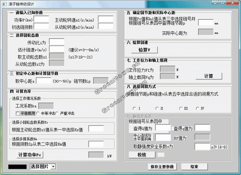This screenshot has height=175, width=241.
Task: Click the 计算 button for 工作拉力
Action: 209,76
